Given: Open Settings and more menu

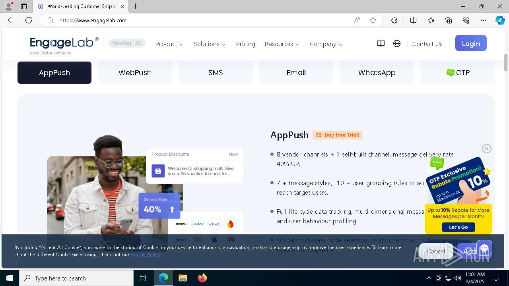Looking at the screenshot, I should pos(484,20).
